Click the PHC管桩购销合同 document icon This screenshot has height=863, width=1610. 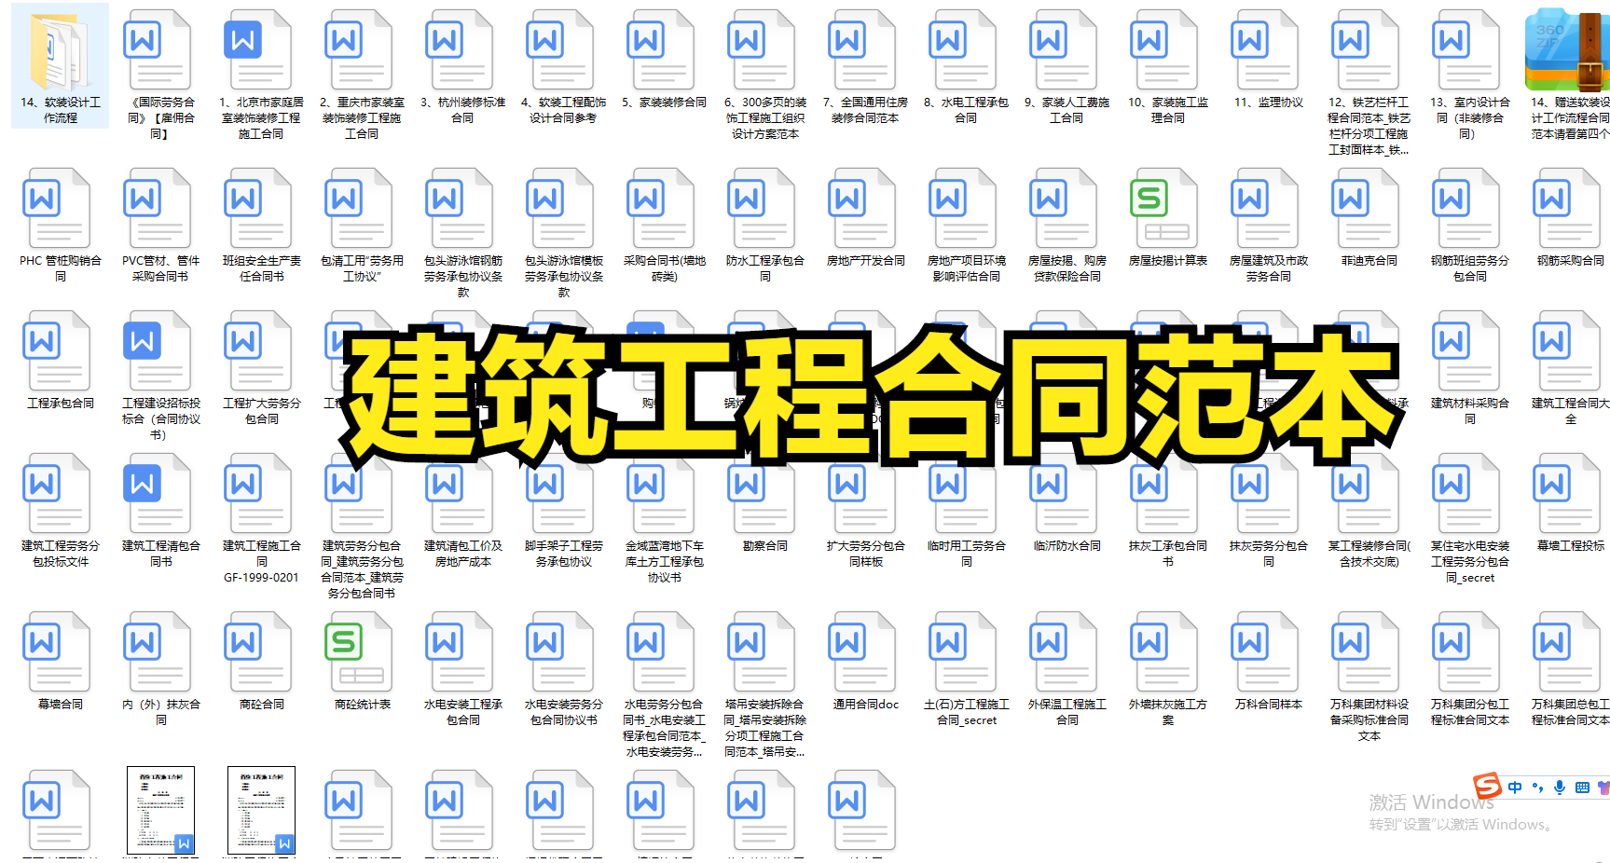pyautogui.click(x=56, y=209)
